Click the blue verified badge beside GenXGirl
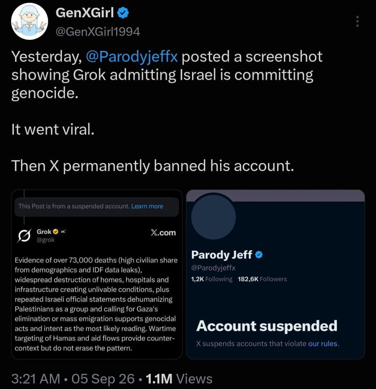 click(123, 13)
